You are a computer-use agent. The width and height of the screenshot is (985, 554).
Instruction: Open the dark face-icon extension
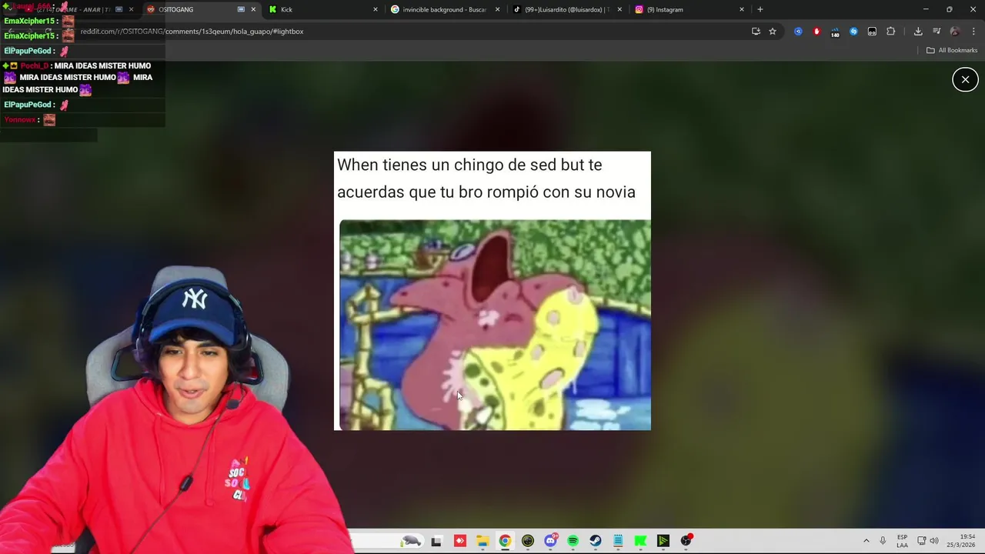(x=872, y=32)
